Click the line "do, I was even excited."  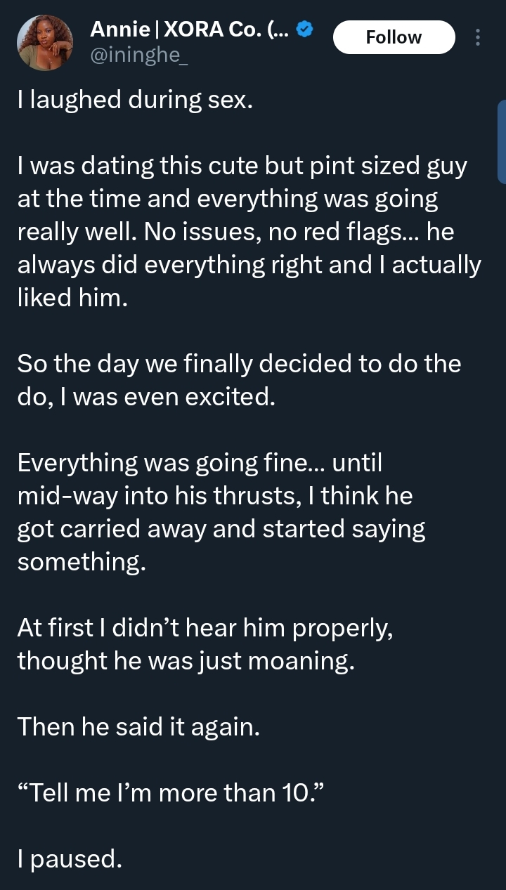144,397
